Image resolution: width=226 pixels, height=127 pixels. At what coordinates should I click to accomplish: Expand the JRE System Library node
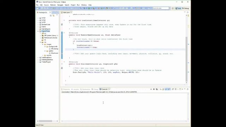tap(40, 36)
